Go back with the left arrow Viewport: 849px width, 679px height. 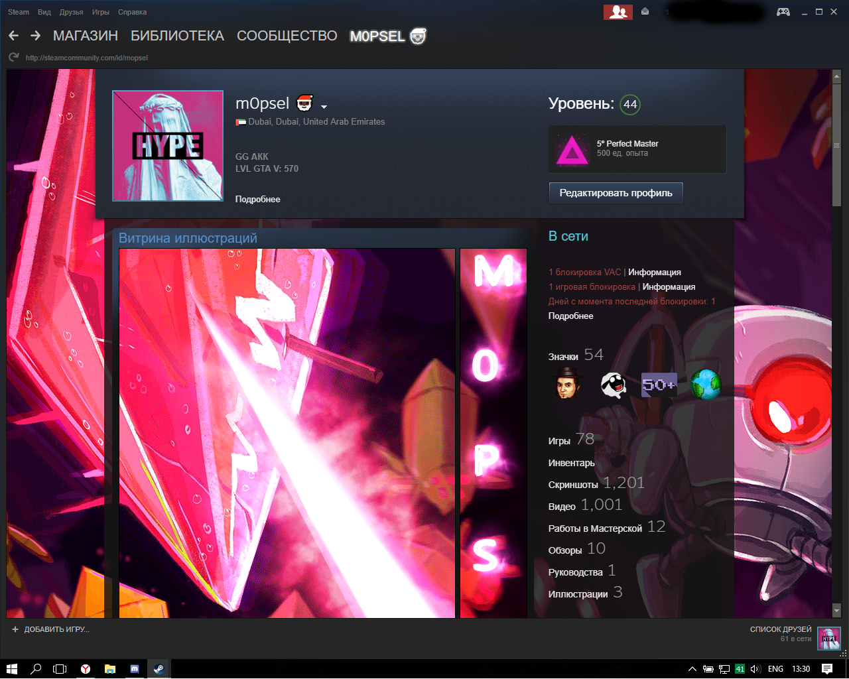pos(14,36)
